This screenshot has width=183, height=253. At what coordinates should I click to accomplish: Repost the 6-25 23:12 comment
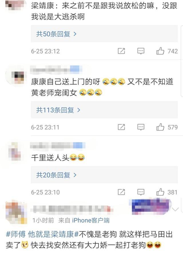click(121, 51)
